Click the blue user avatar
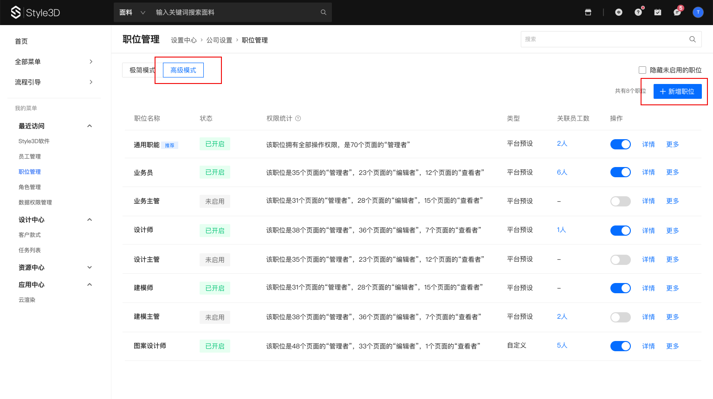 pyautogui.click(x=698, y=13)
